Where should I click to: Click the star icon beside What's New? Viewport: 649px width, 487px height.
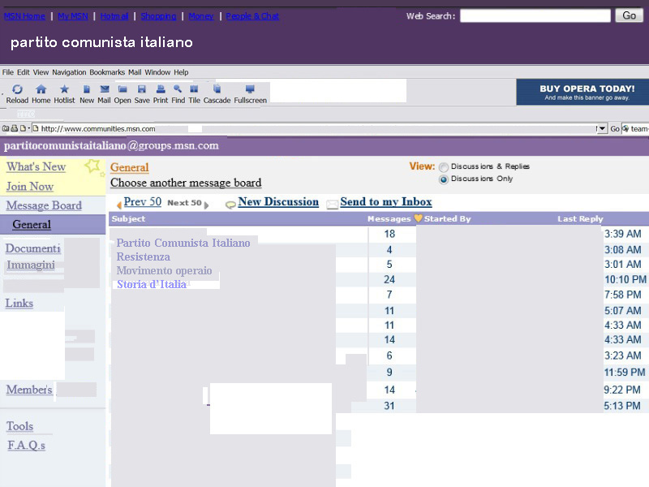(92, 166)
